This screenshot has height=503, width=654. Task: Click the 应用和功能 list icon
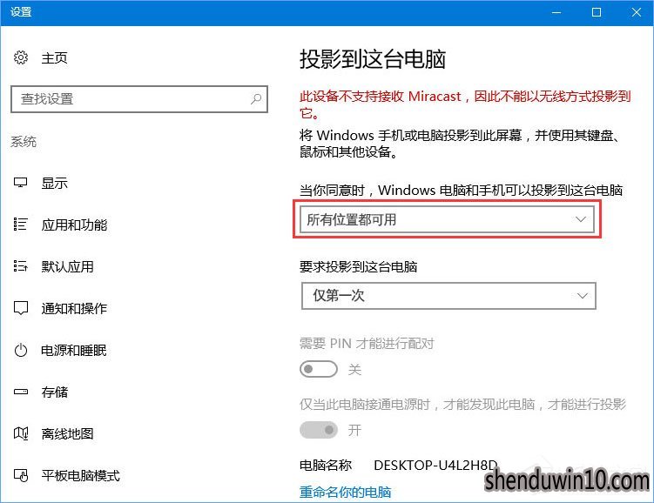(20, 225)
